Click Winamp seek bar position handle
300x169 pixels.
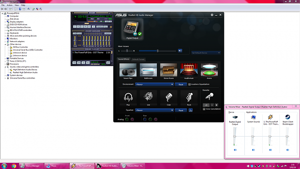87,23
